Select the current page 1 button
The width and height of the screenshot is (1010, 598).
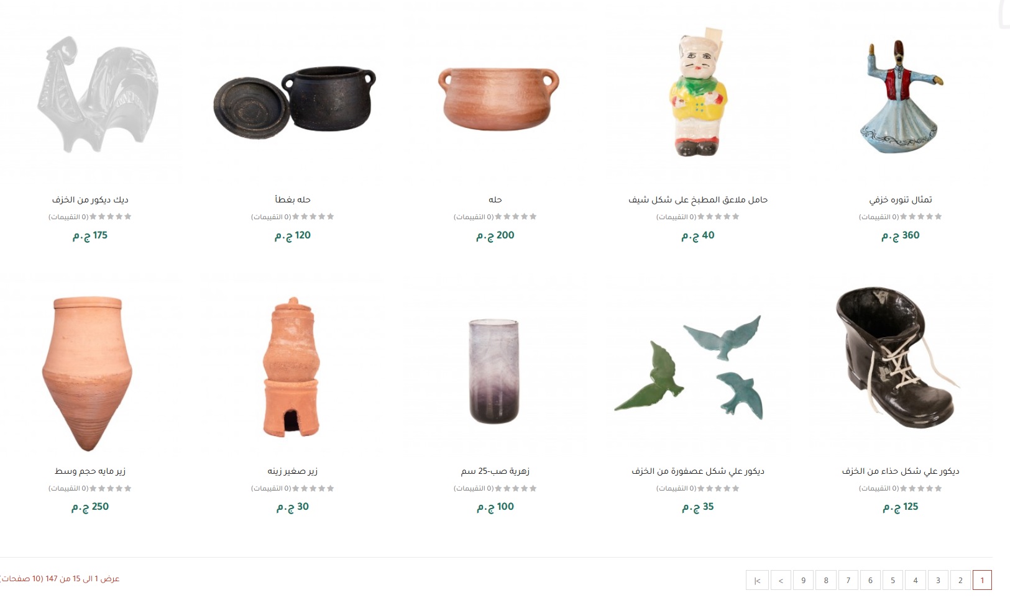pyautogui.click(x=982, y=580)
